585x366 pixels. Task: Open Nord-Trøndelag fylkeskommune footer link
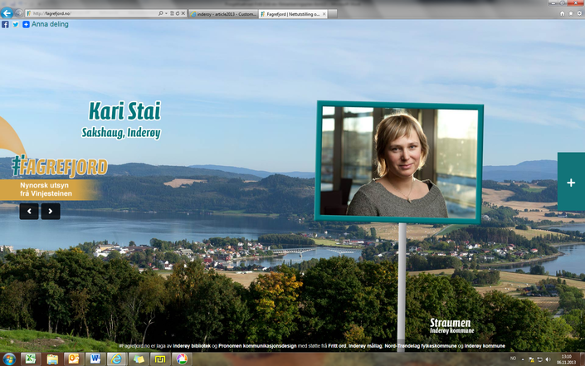tap(421, 346)
